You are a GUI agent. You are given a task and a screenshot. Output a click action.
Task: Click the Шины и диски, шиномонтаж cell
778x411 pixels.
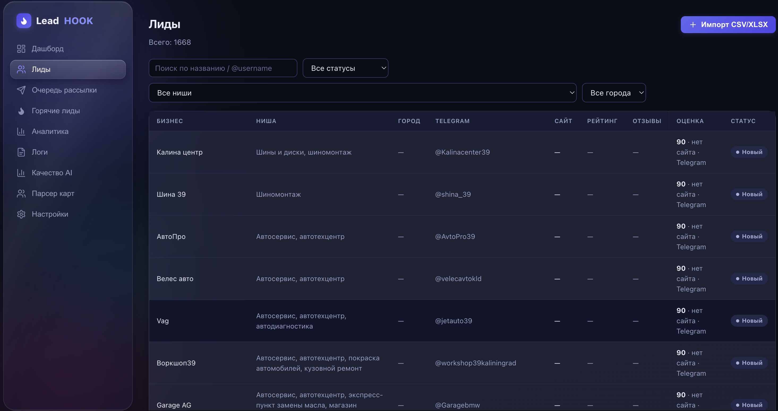point(304,152)
